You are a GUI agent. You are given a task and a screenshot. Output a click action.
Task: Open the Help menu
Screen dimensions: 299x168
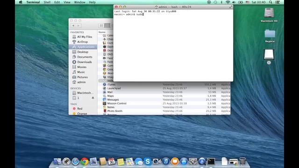93,2
